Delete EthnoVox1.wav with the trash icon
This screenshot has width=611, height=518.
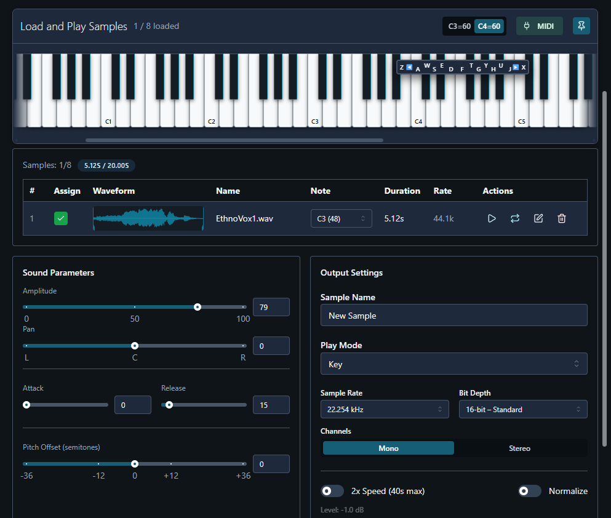point(561,218)
